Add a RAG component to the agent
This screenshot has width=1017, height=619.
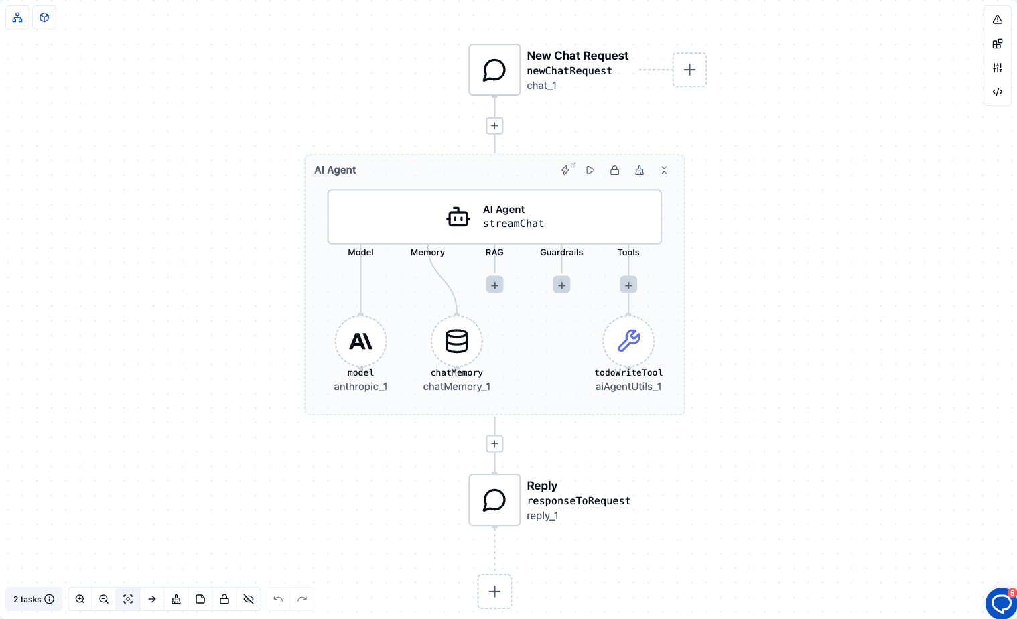[x=494, y=285]
